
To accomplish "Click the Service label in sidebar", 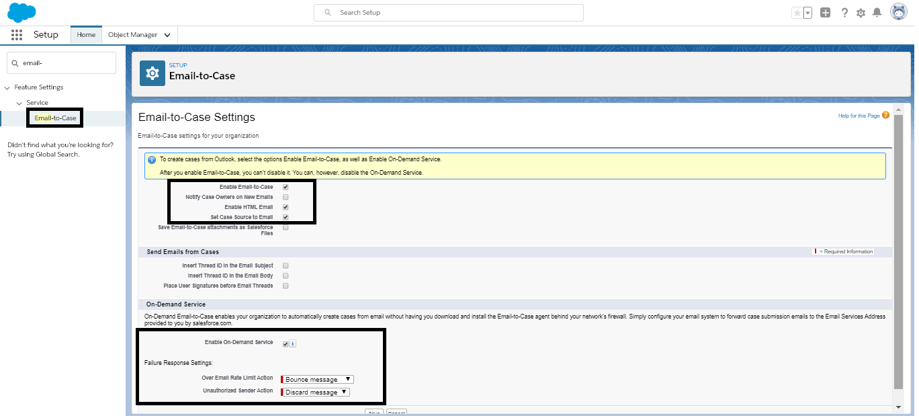I will [38, 103].
